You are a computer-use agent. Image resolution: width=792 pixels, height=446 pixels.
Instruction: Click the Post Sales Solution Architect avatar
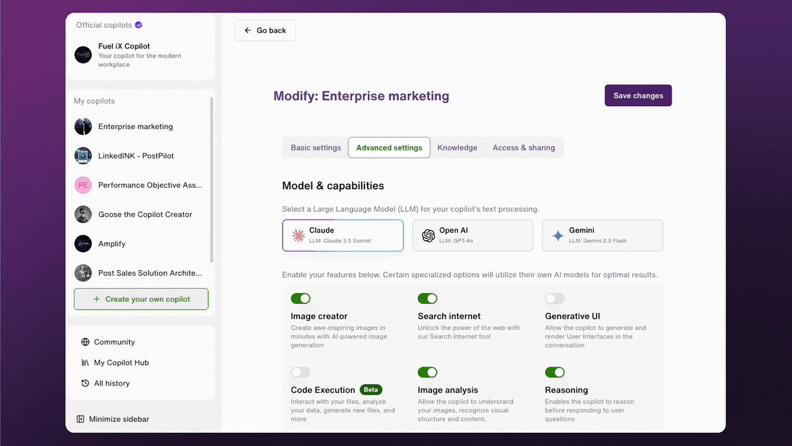coord(83,273)
